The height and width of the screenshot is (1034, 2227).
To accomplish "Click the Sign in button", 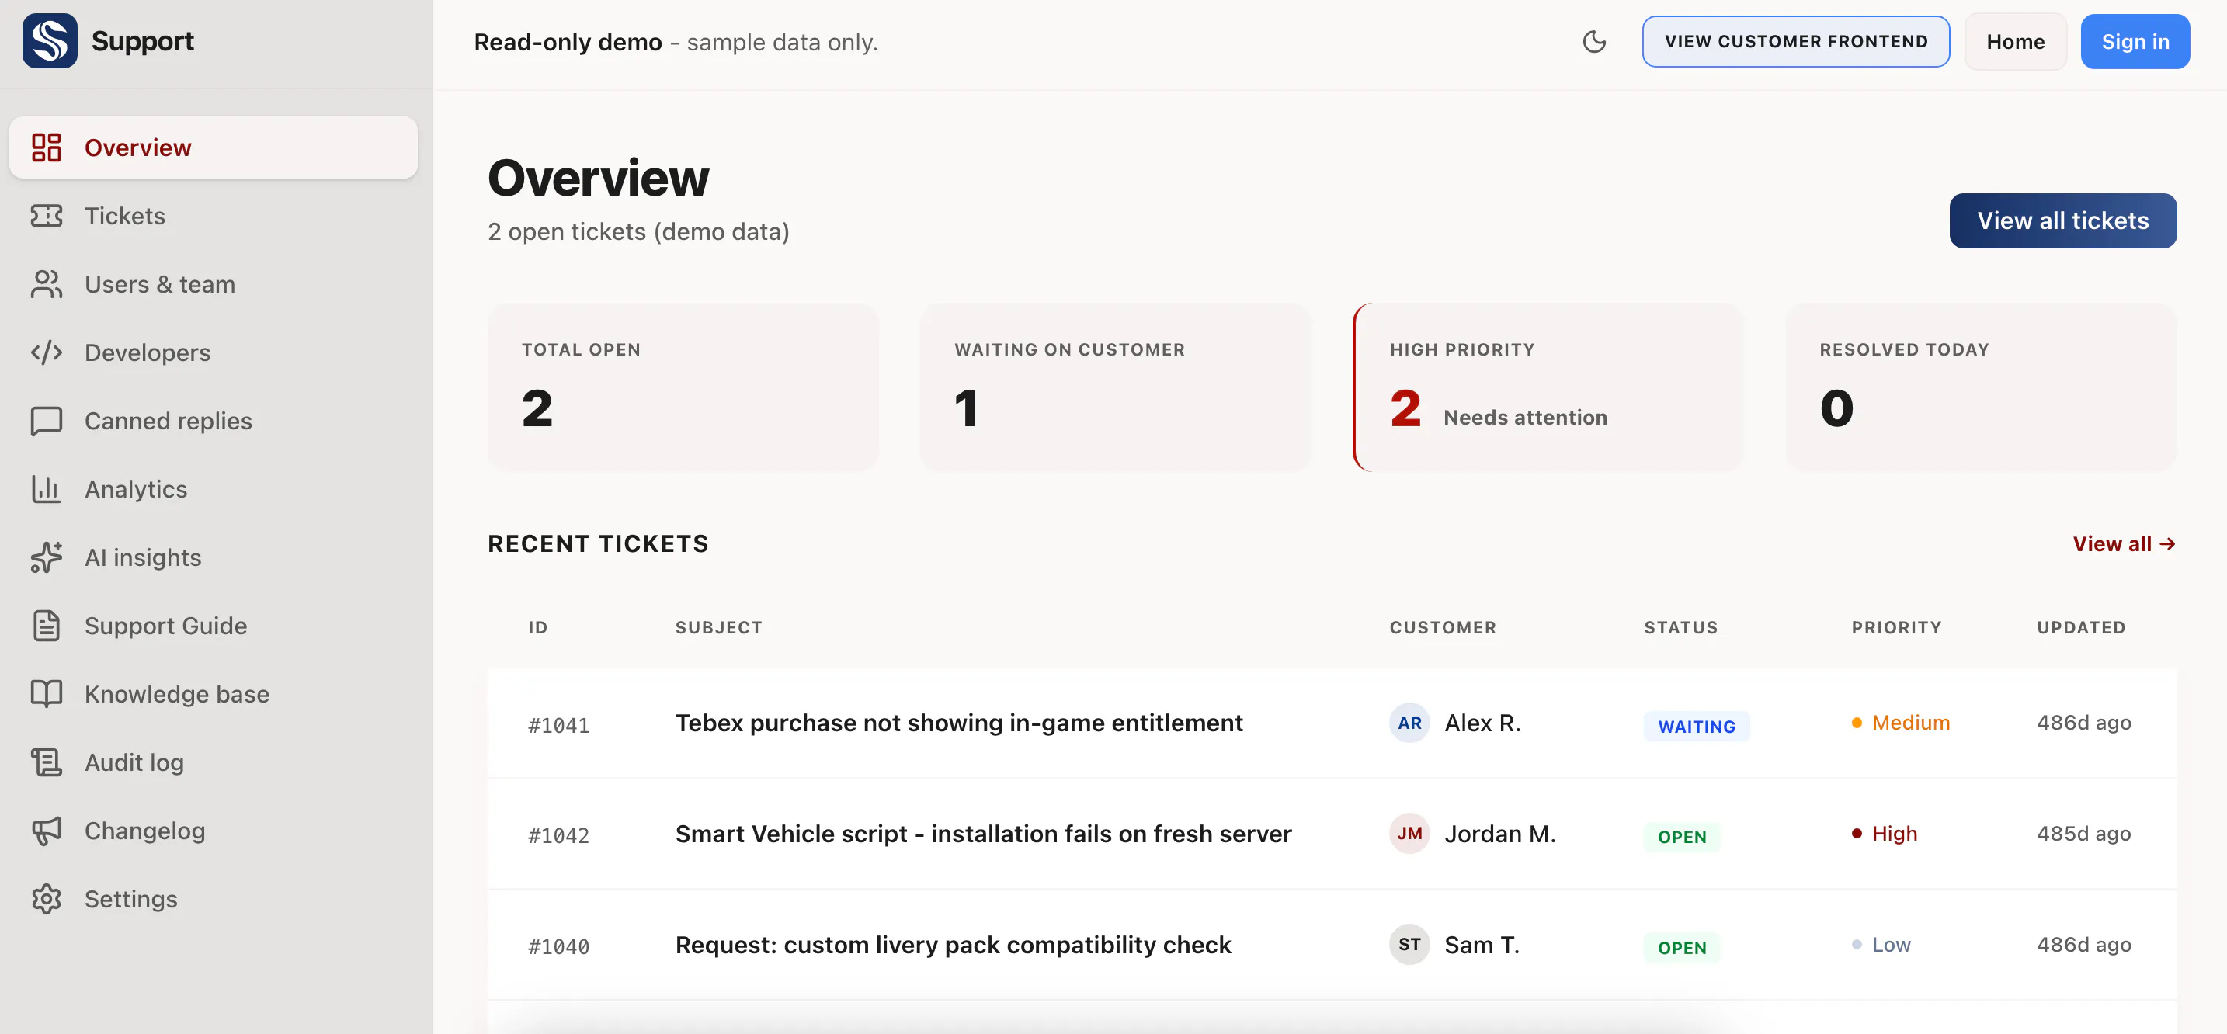I will (x=2135, y=41).
